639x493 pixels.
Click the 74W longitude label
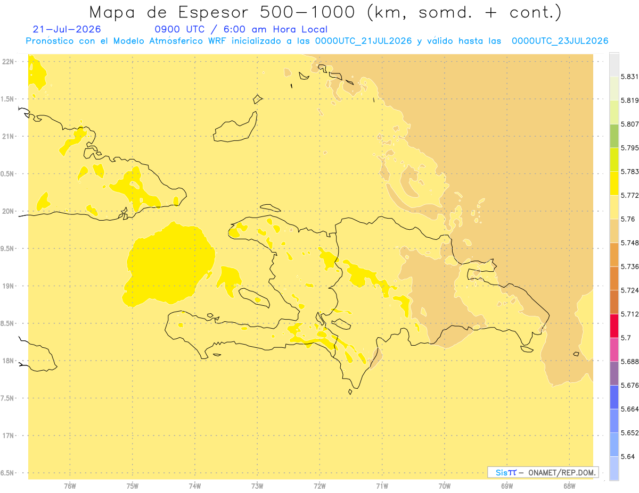(x=195, y=486)
